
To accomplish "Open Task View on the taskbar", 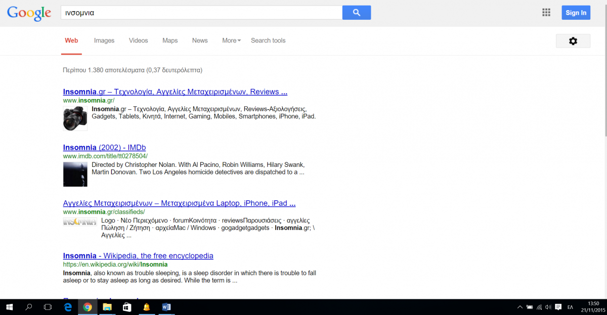I will pyautogui.click(x=48, y=307).
